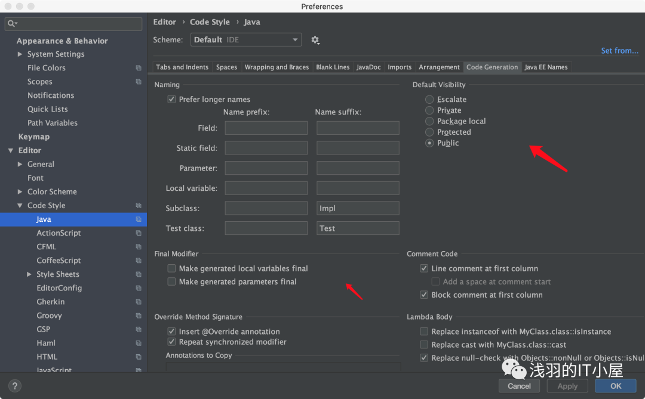The width and height of the screenshot is (645, 399).
Task: Switch to Java EE Names tab
Action: coord(546,67)
